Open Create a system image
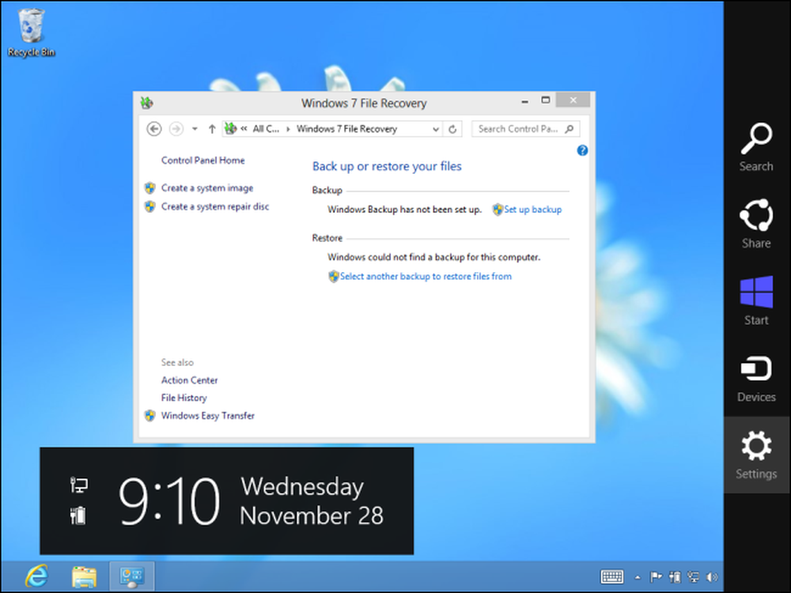Viewport: 791px width, 593px height. tap(207, 188)
